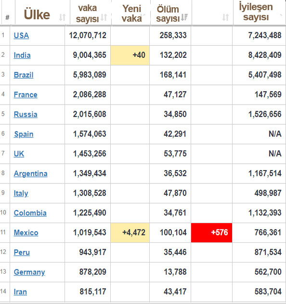
Task: Follow the Russia link
Action: pyautogui.click(x=26, y=114)
